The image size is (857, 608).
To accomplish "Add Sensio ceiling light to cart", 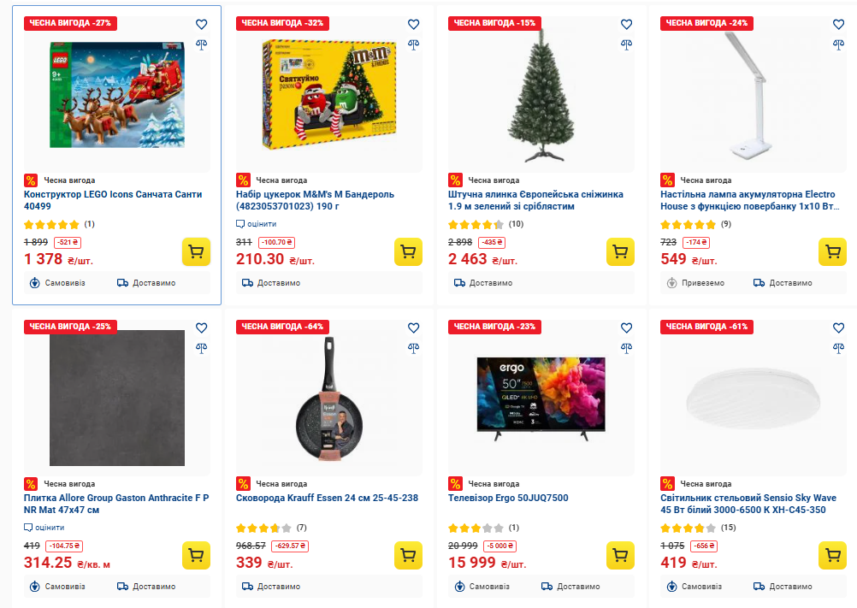I will [832, 556].
